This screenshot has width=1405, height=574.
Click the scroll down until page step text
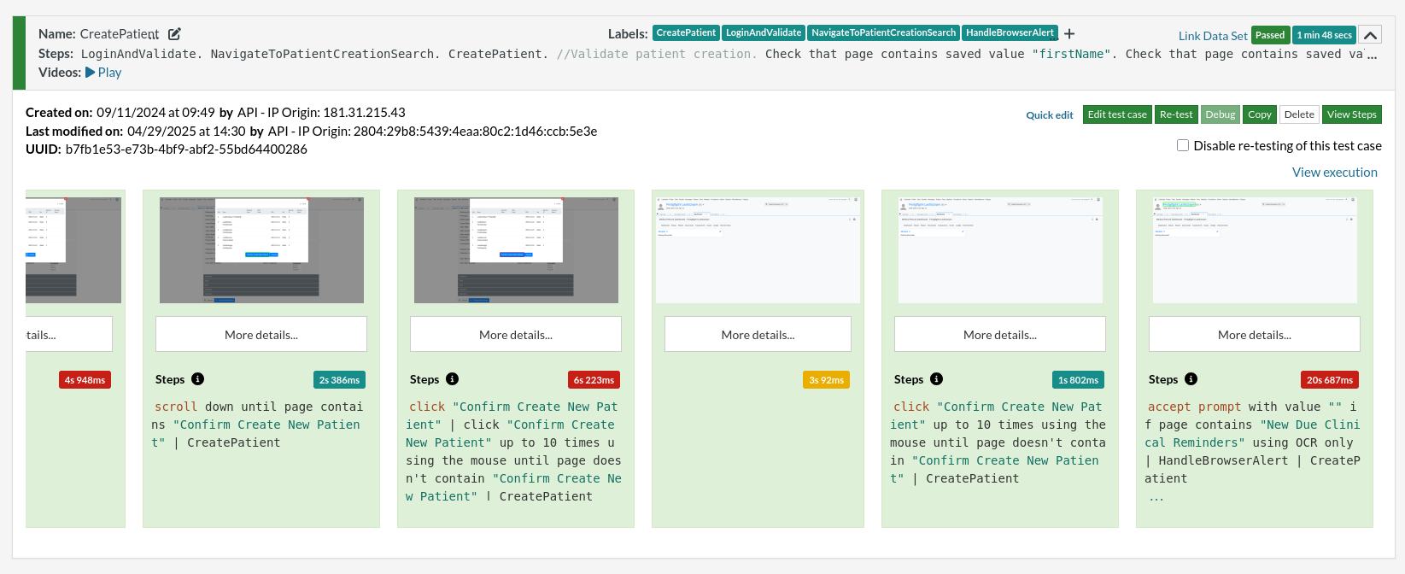[257, 425]
